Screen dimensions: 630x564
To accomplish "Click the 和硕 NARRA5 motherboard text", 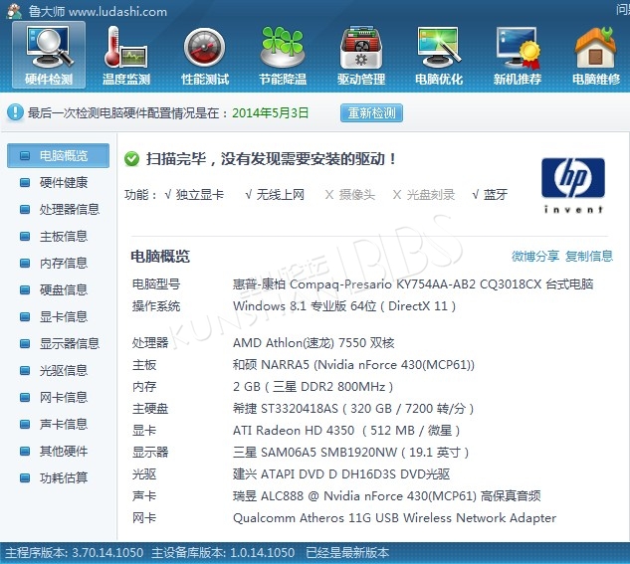I will tap(353, 365).
